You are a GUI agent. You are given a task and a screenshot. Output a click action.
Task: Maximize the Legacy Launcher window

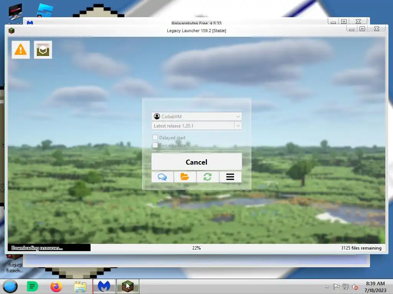pyautogui.click(x=362, y=29)
